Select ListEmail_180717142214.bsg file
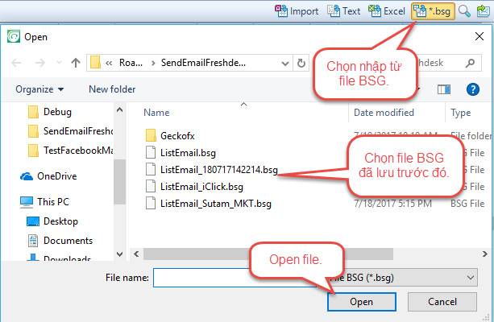 click(212, 170)
